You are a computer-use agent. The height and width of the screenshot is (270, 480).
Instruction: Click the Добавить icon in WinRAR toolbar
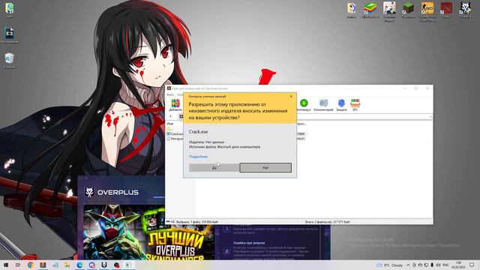click(175, 105)
